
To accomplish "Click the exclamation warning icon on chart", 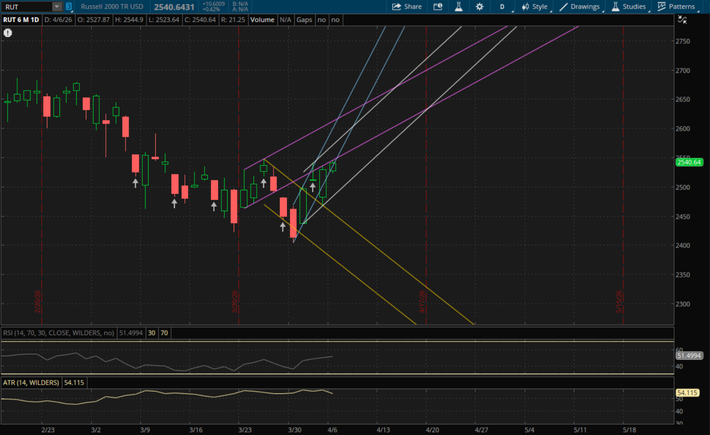I will point(8,33).
